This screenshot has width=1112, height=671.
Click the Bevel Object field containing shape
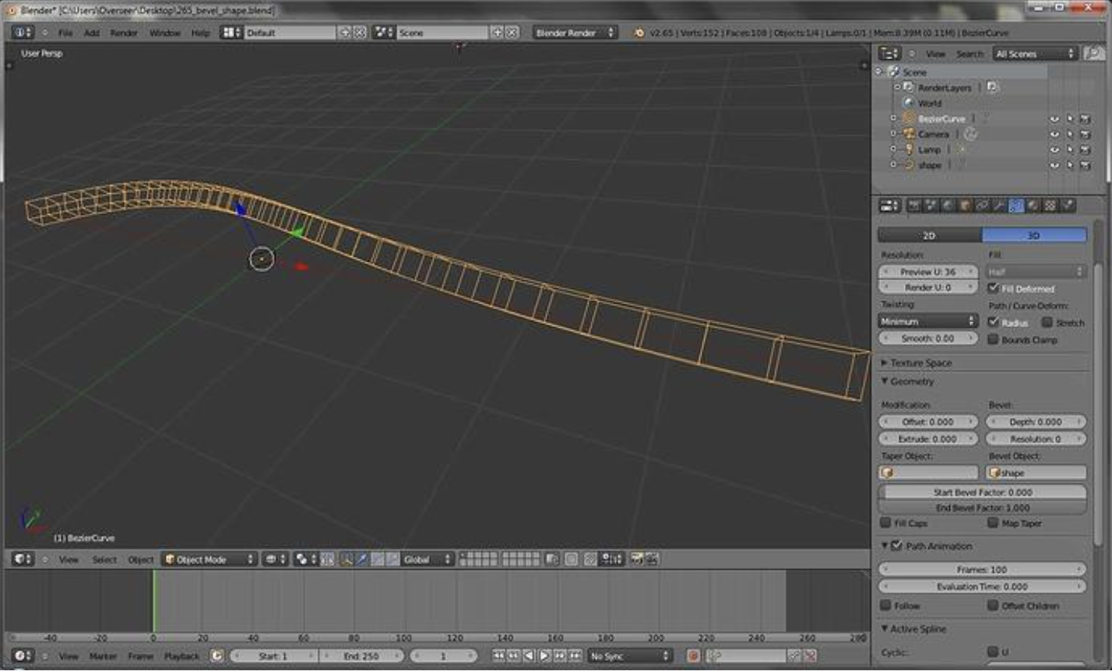1036,473
